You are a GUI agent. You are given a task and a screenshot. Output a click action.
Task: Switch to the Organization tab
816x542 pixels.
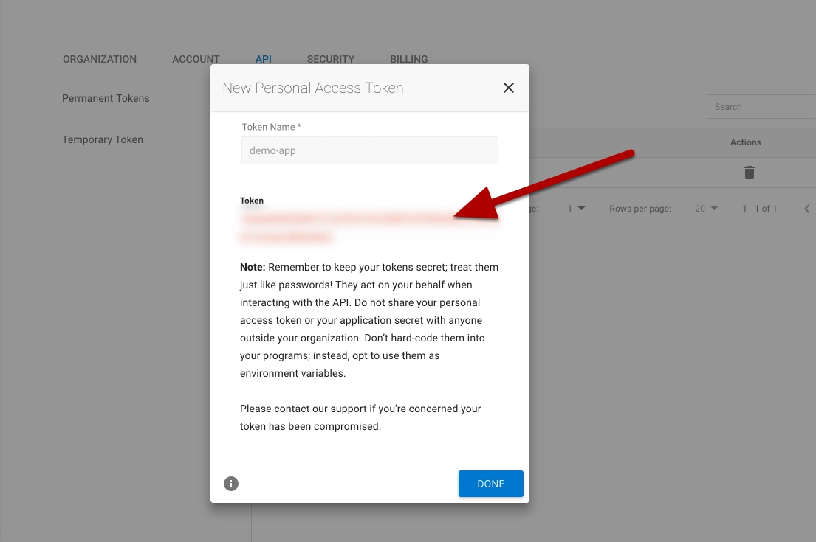(x=100, y=59)
